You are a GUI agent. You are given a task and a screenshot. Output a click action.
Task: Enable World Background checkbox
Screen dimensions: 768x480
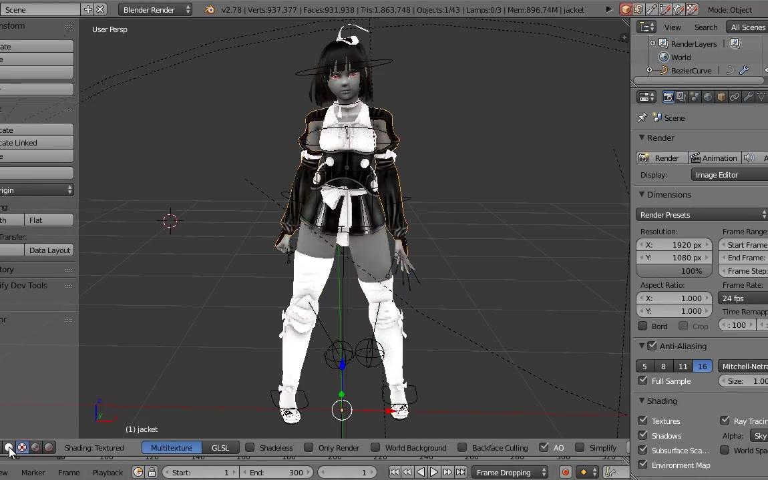coord(375,447)
